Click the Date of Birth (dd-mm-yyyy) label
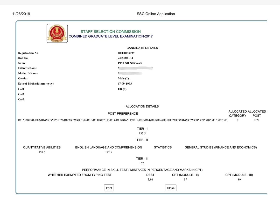280x208 pixels. (36, 84)
